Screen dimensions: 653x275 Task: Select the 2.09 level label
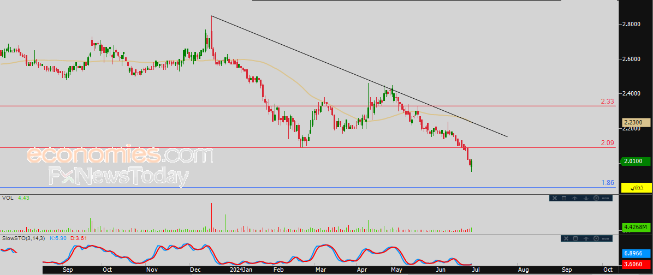pyautogui.click(x=607, y=143)
